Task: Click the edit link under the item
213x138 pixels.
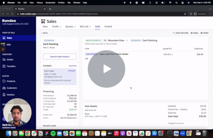Action: point(86,59)
